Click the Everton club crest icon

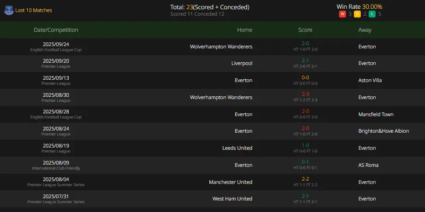[9, 10]
